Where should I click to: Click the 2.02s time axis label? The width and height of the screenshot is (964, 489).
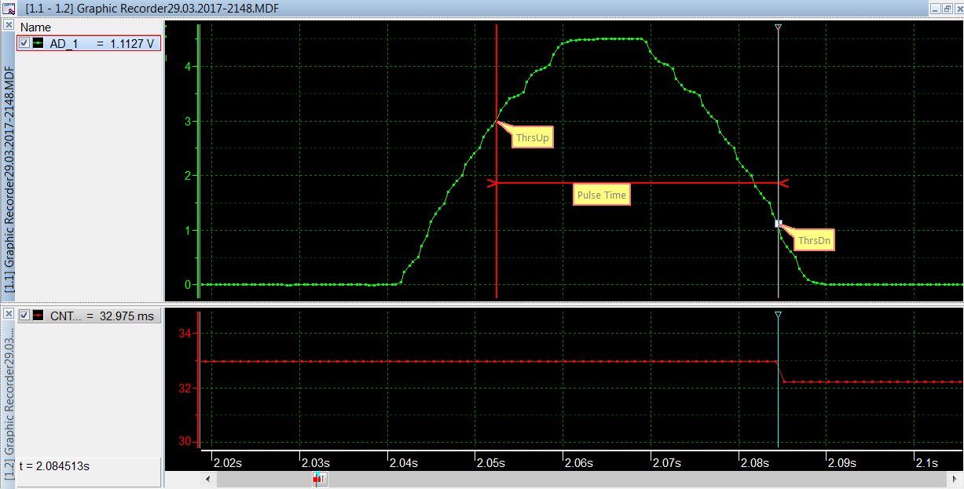point(227,463)
